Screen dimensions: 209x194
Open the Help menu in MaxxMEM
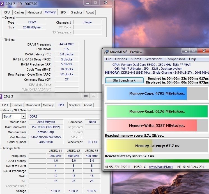tap(192, 59)
